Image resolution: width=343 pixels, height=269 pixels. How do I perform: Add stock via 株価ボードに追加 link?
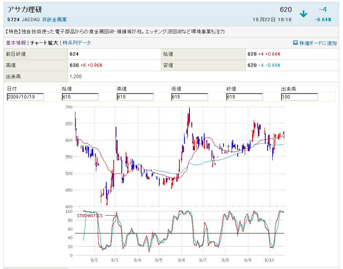coord(318,43)
